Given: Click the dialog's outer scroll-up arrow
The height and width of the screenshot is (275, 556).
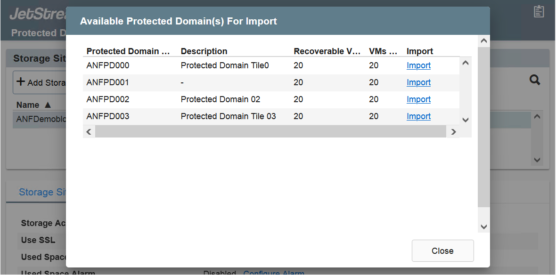Looking at the screenshot, I should pos(483,41).
